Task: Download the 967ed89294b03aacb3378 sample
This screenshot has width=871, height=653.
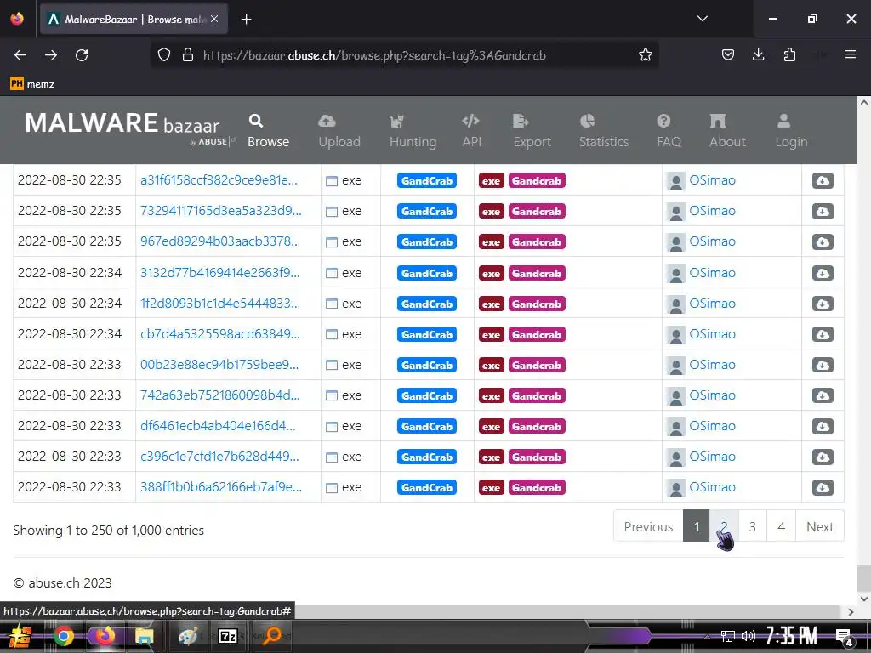Action: click(x=823, y=241)
